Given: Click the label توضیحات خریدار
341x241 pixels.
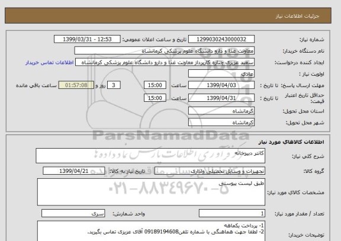Looking at the screenshot, I should pos(306,235).
